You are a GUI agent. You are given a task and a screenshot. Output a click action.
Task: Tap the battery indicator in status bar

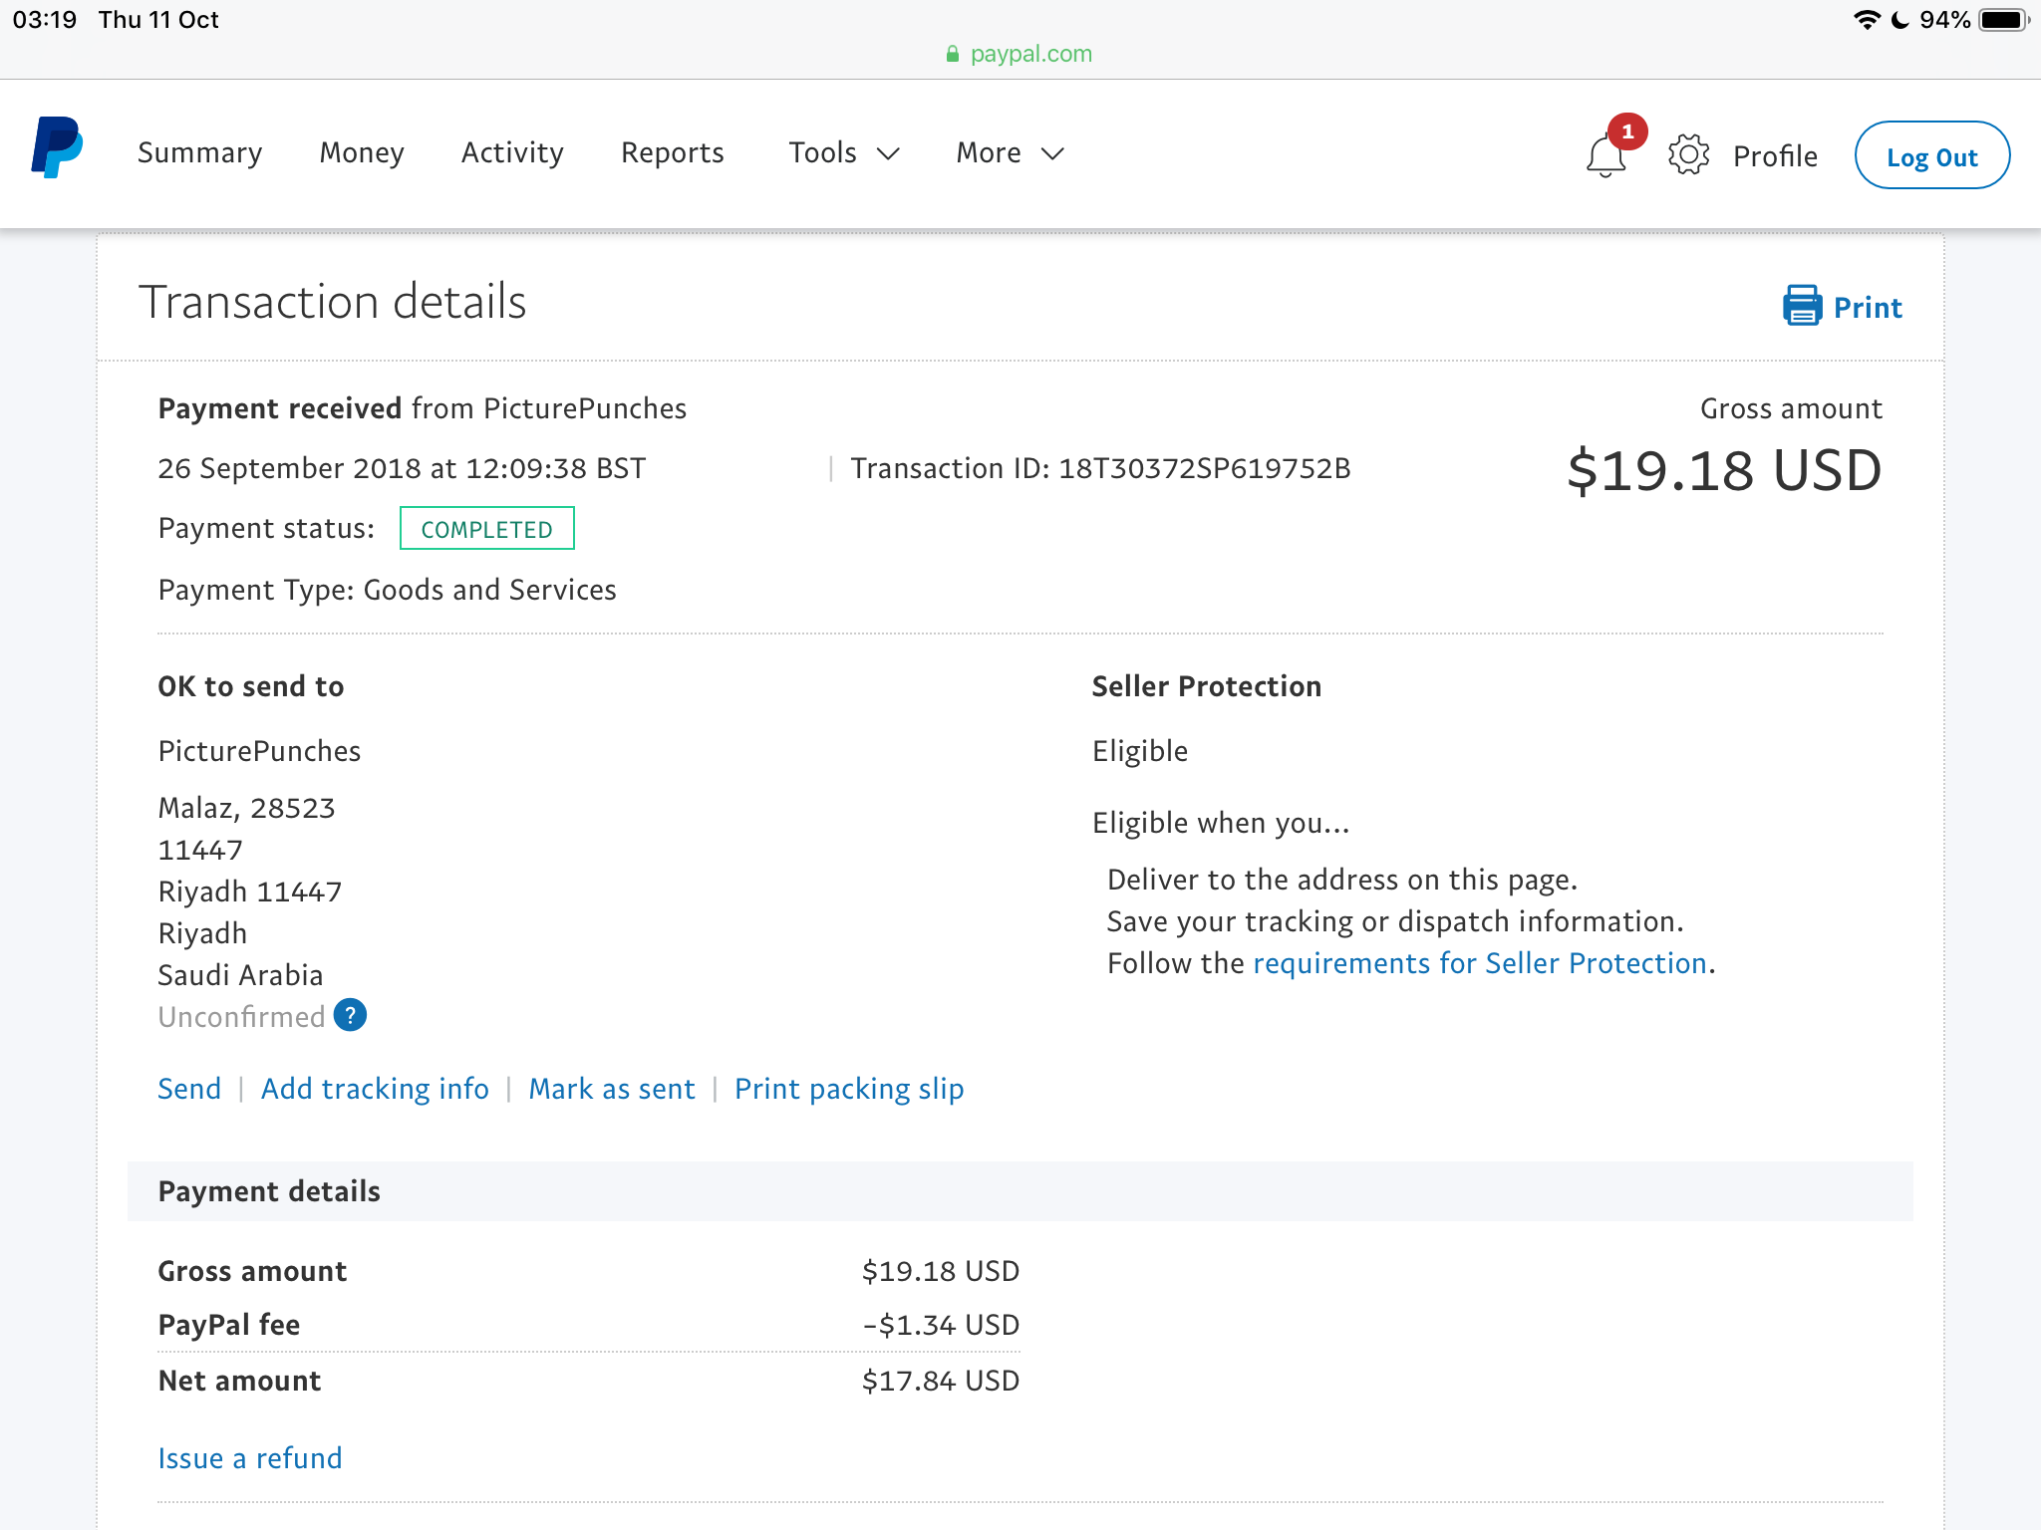(2004, 20)
